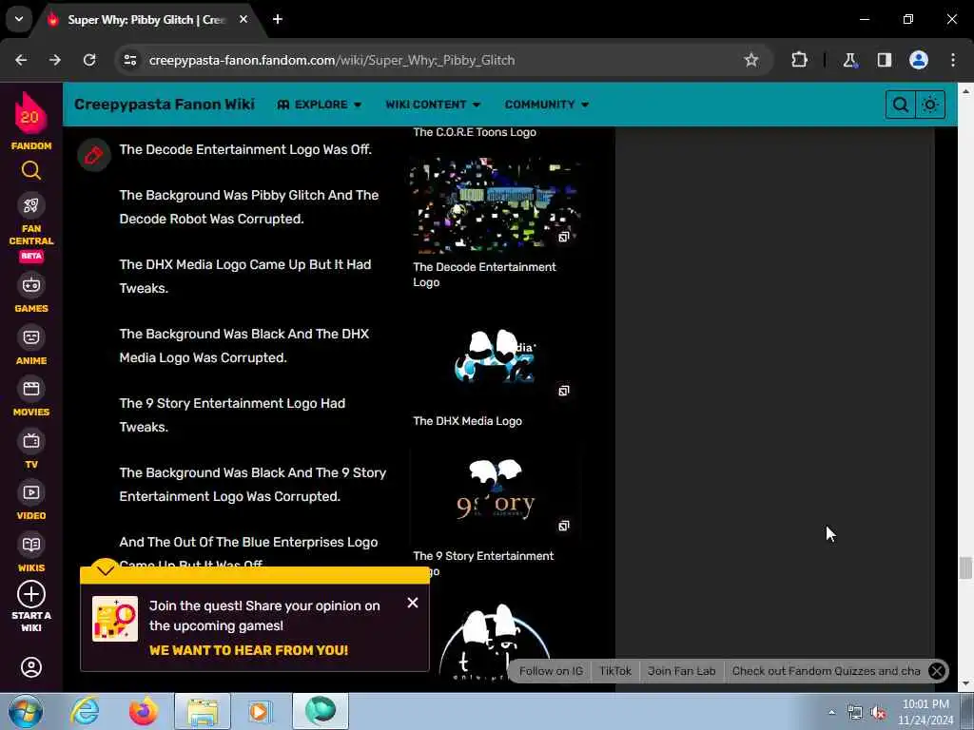Open the tab search dropdown arrow
This screenshot has width=974, height=730.
click(19, 19)
